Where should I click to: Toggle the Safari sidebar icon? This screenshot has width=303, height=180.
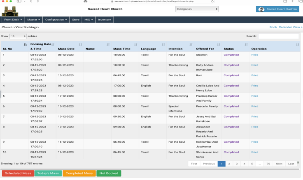[x=19, y=1]
